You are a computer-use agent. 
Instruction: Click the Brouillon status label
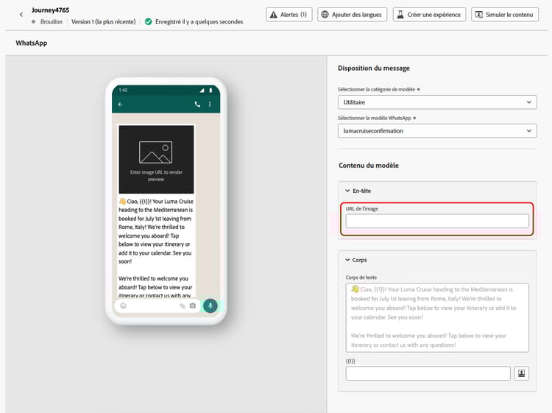tap(51, 21)
